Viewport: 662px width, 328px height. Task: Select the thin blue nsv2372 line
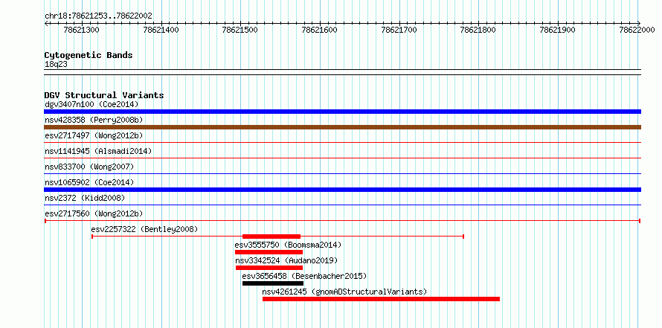[342, 205]
